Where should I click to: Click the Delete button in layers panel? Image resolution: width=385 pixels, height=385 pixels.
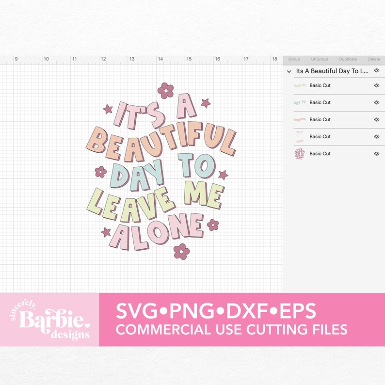[x=374, y=59]
